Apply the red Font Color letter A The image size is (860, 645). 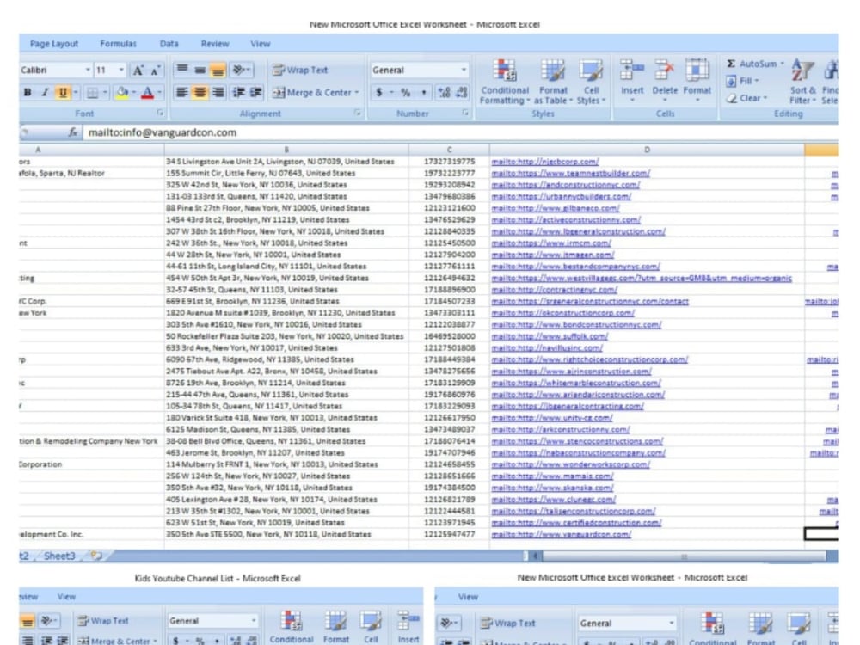[148, 93]
